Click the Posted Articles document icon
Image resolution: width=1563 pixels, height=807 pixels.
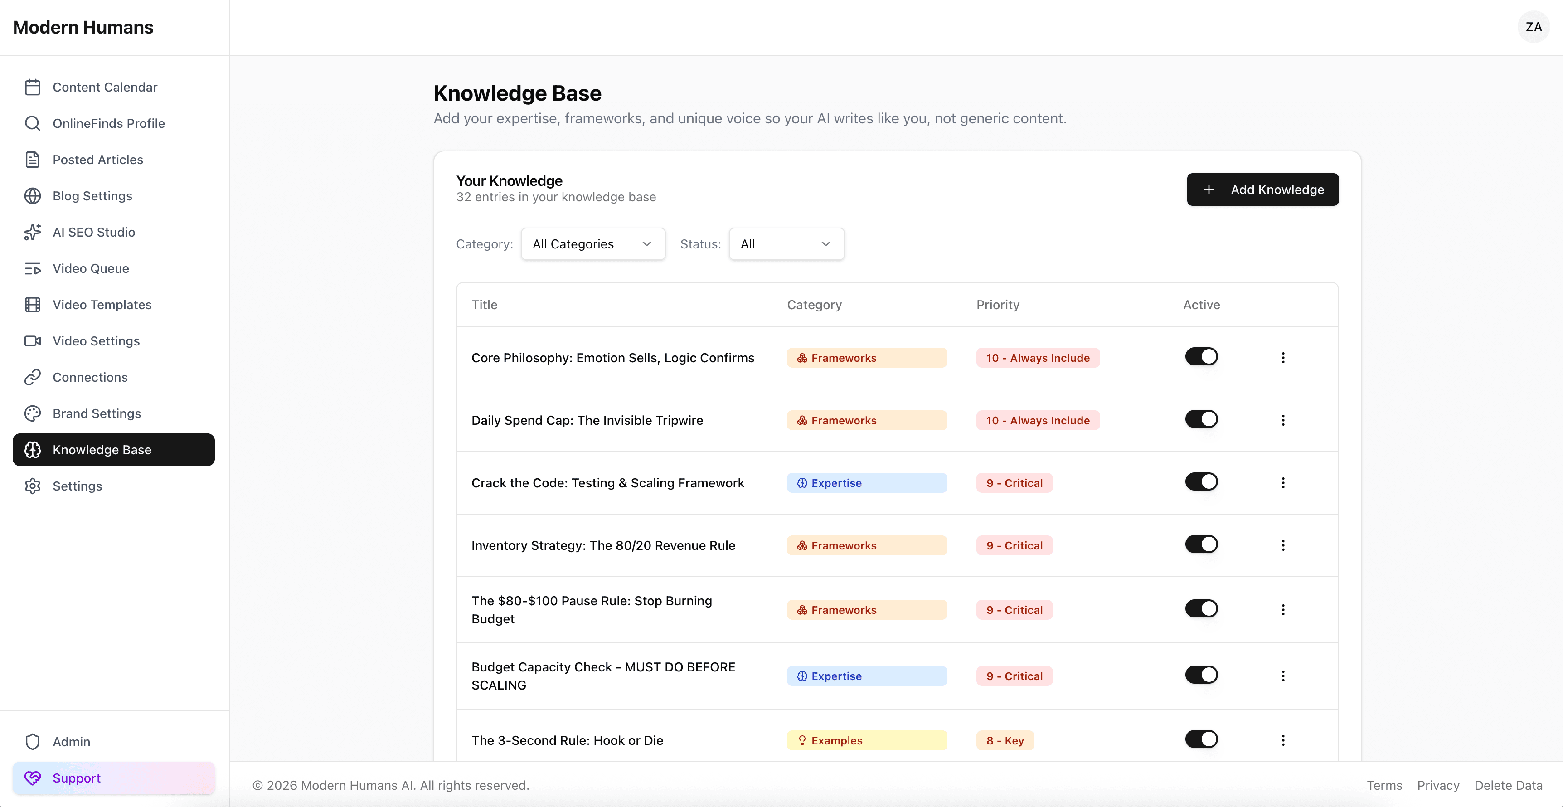pos(33,160)
